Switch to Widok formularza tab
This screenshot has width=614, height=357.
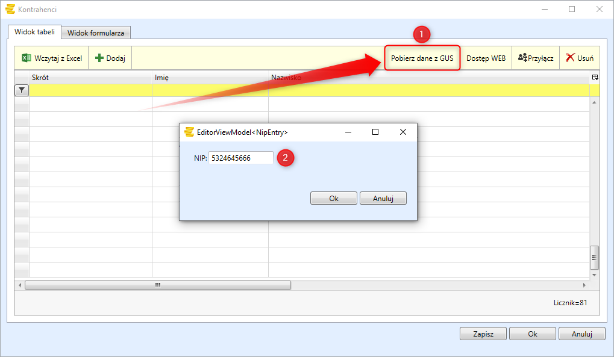[x=96, y=33]
